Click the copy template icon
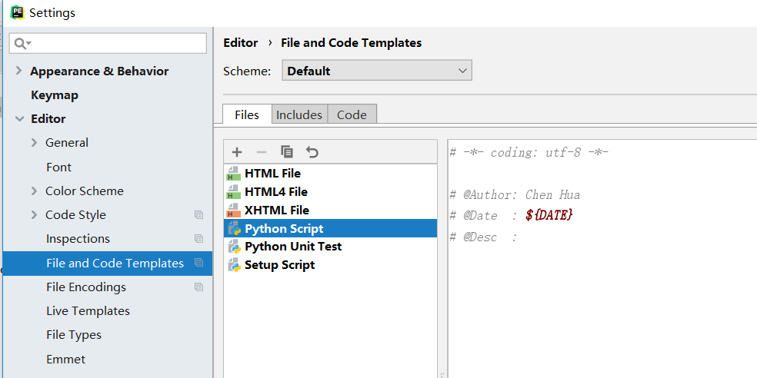This screenshot has width=757, height=378. [x=287, y=152]
